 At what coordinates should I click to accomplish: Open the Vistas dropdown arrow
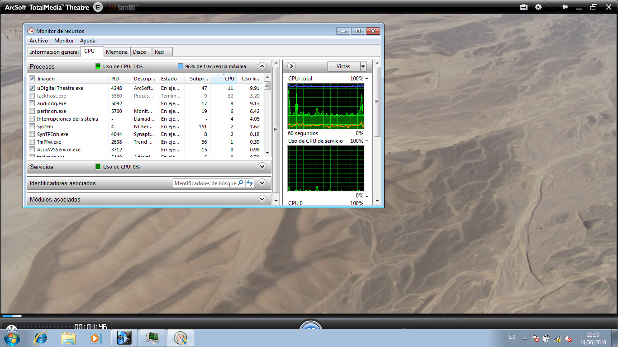(x=362, y=66)
